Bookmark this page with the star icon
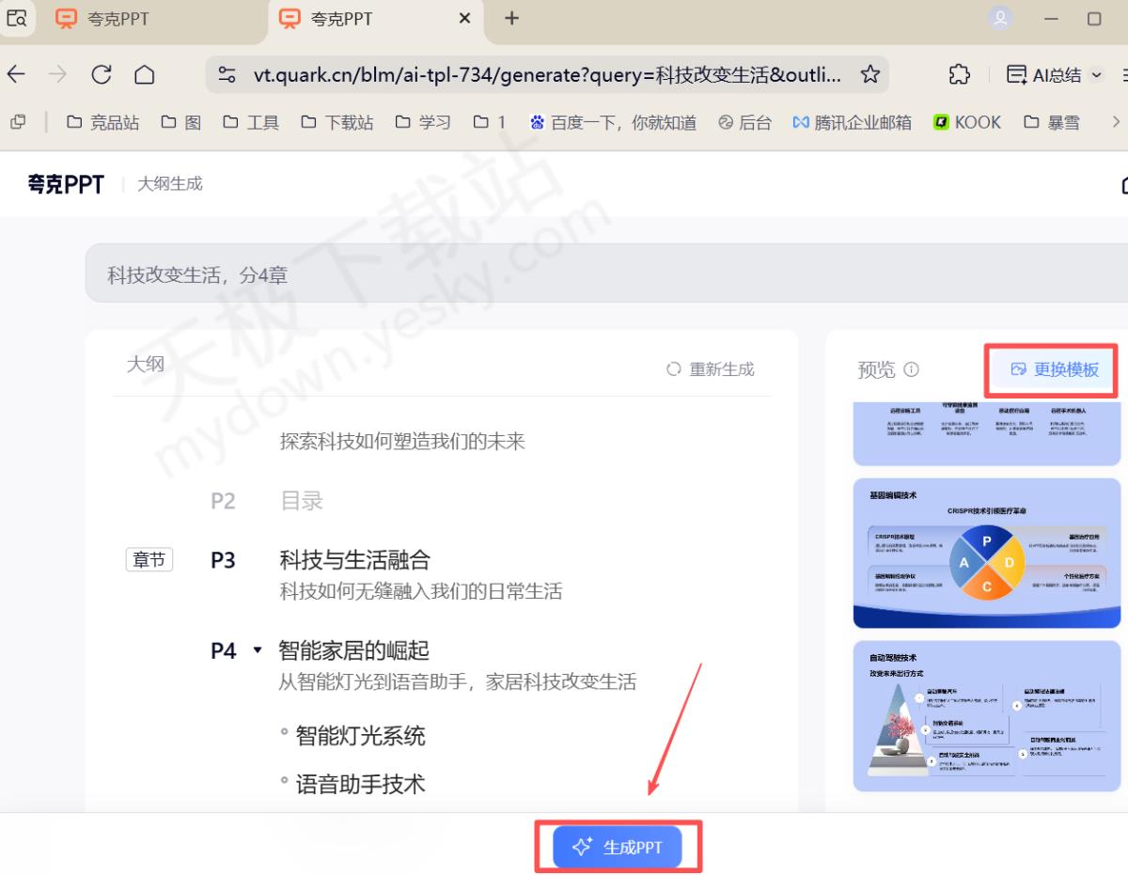Screen dimensions: 1128x875 pyautogui.click(x=870, y=75)
